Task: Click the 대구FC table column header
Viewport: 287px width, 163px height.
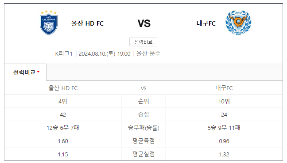Action: [224, 88]
